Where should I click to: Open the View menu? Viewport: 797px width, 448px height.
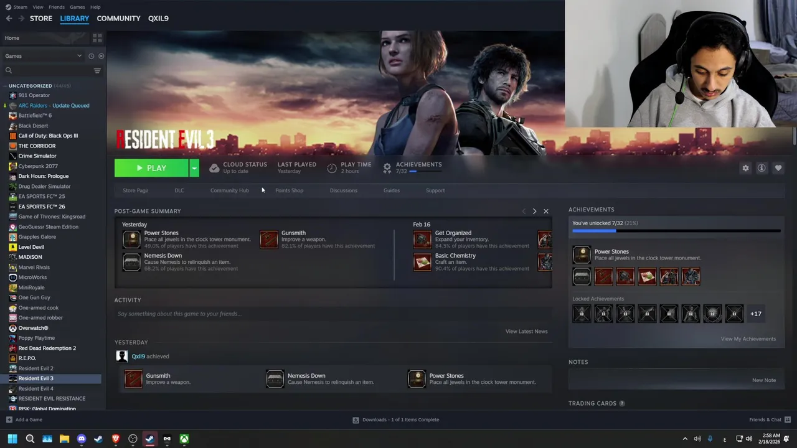pyautogui.click(x=38, y=7)
